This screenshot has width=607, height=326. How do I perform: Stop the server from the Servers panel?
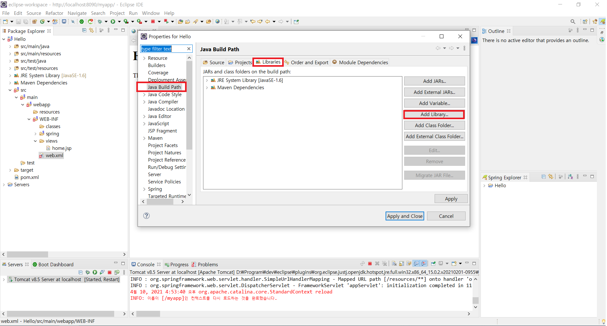(x=109, y=272)
